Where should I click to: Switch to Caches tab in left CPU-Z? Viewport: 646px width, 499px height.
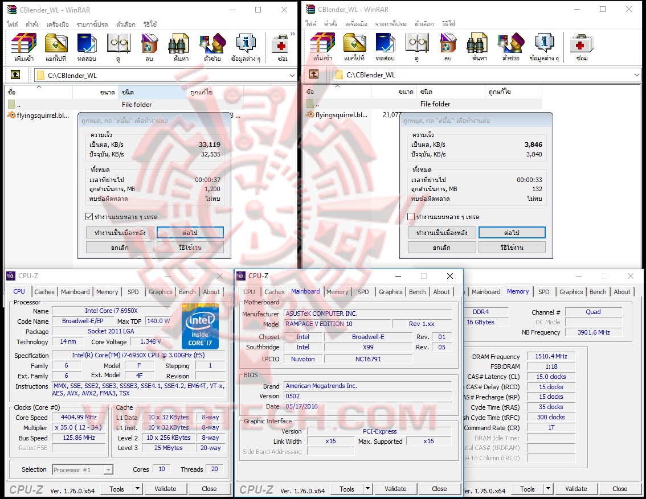coord(44,292)
